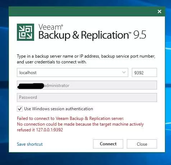Viewport: 171px width, 165px height.
Task: Focus the Password input box
Action: click(x=87, y=97)
